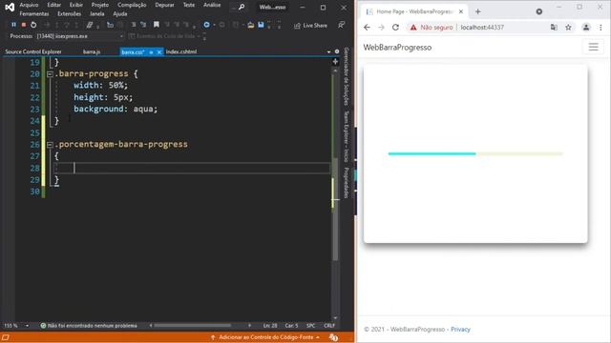This screenshot has height=343, width=611.
Task: Open Live Share collaboration
Action: (310, 26)
